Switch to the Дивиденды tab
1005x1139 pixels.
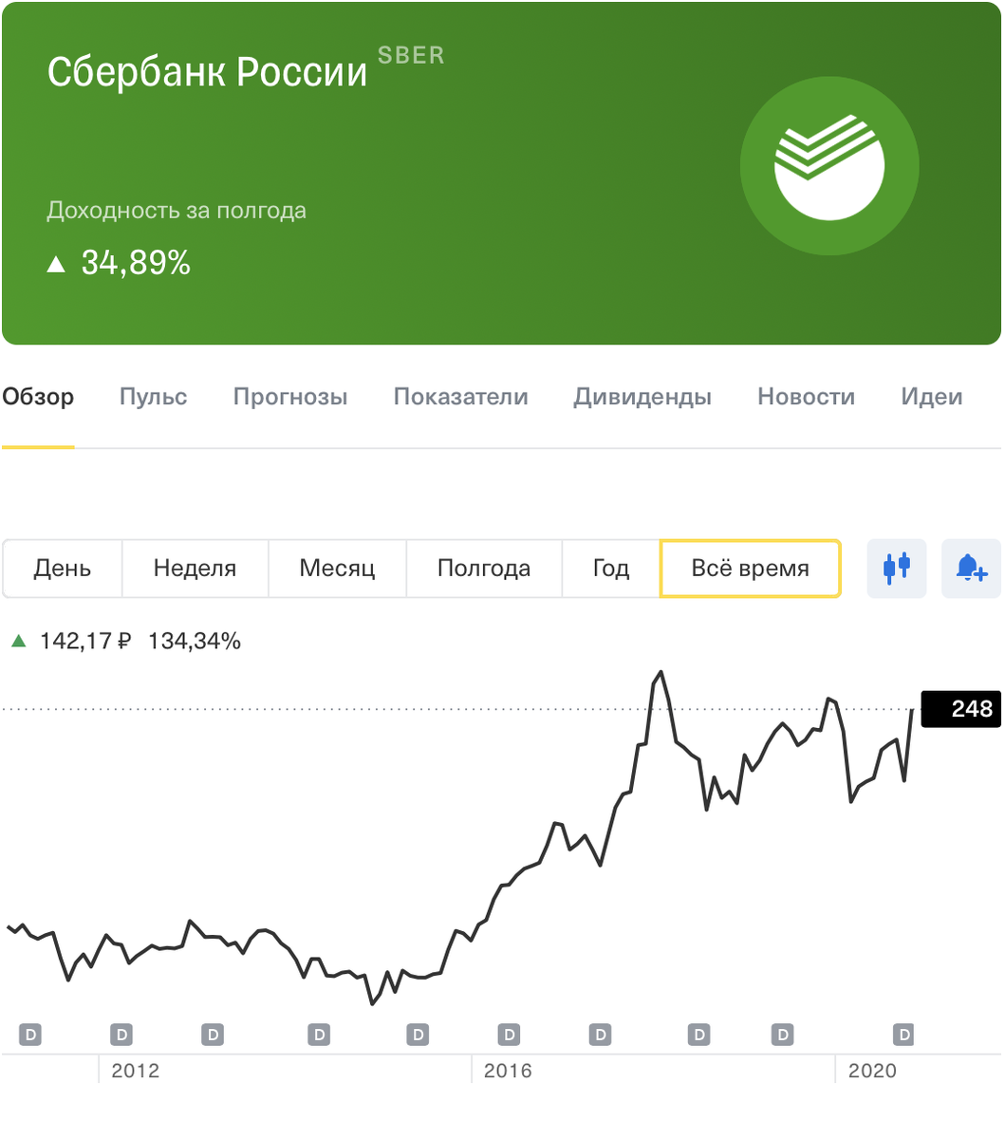(x=642, y=397)
